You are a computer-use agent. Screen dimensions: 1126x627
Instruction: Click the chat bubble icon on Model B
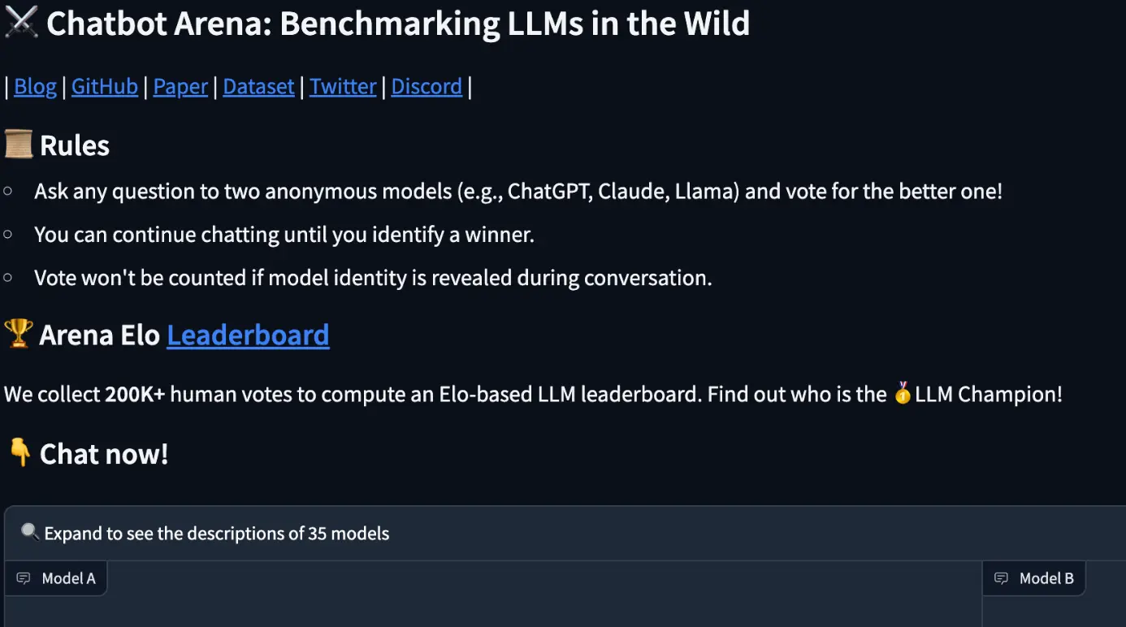tap(1002, 578)
